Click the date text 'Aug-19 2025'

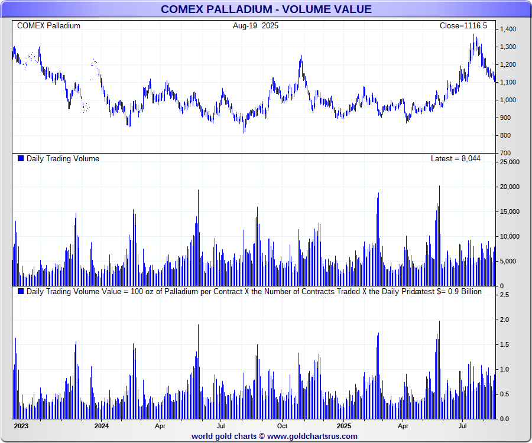click(x=255, y=26)
